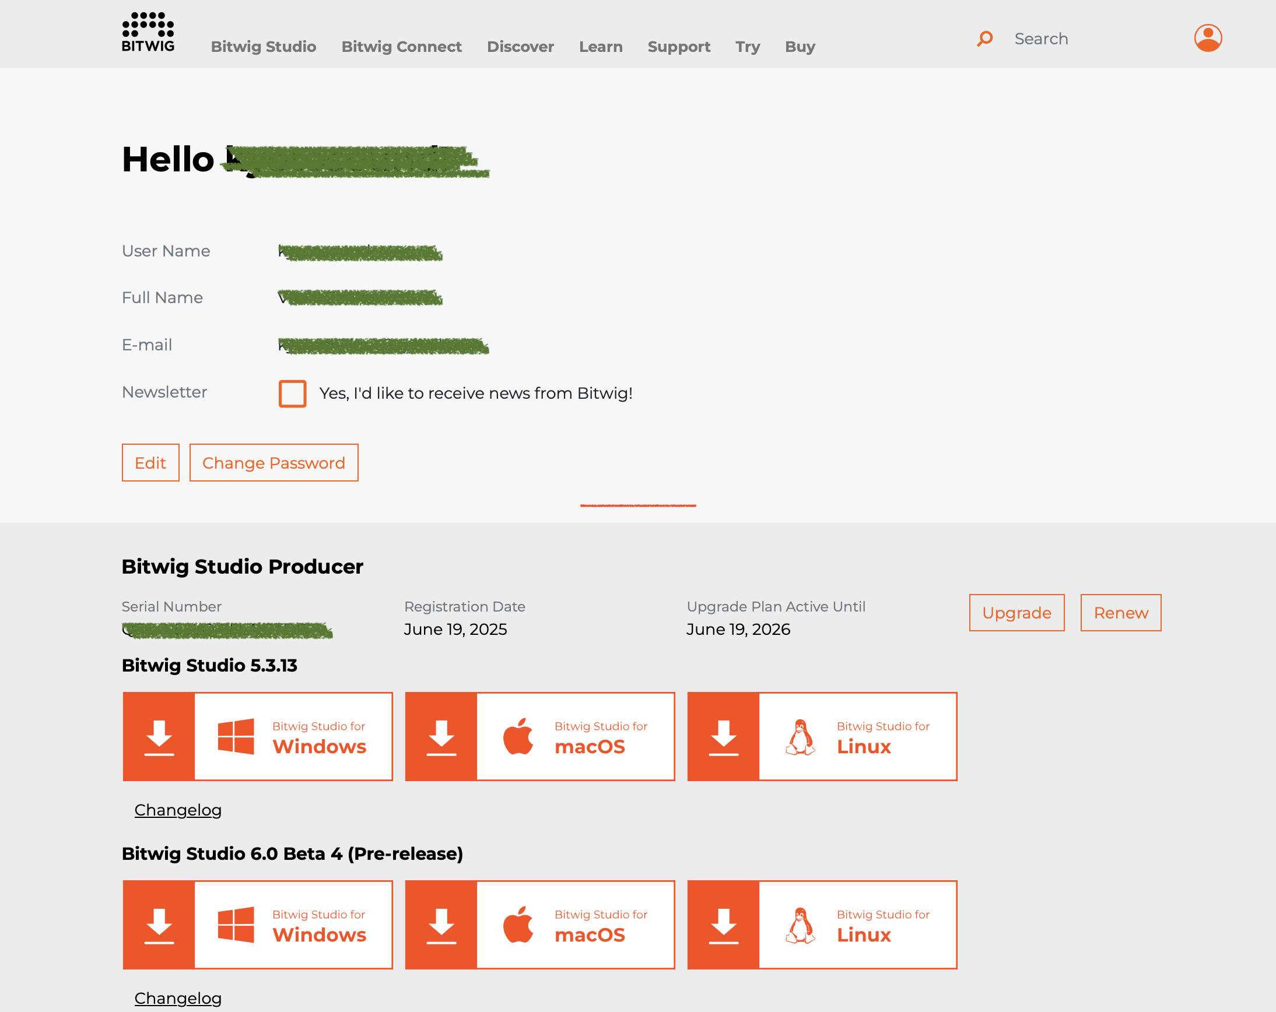Screen dimensions: 1276x1012
Task: Click the Windows logo in the 6.0 Beta 4 tile
Action: (x=236, y=925)
